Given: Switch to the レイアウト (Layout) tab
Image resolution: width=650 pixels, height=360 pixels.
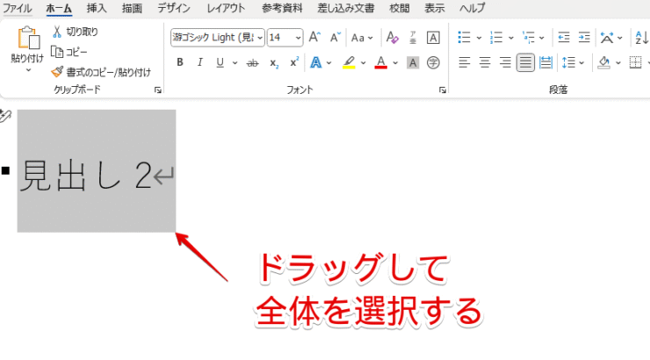Looking at the screenshot, I should tap(226, 7).
